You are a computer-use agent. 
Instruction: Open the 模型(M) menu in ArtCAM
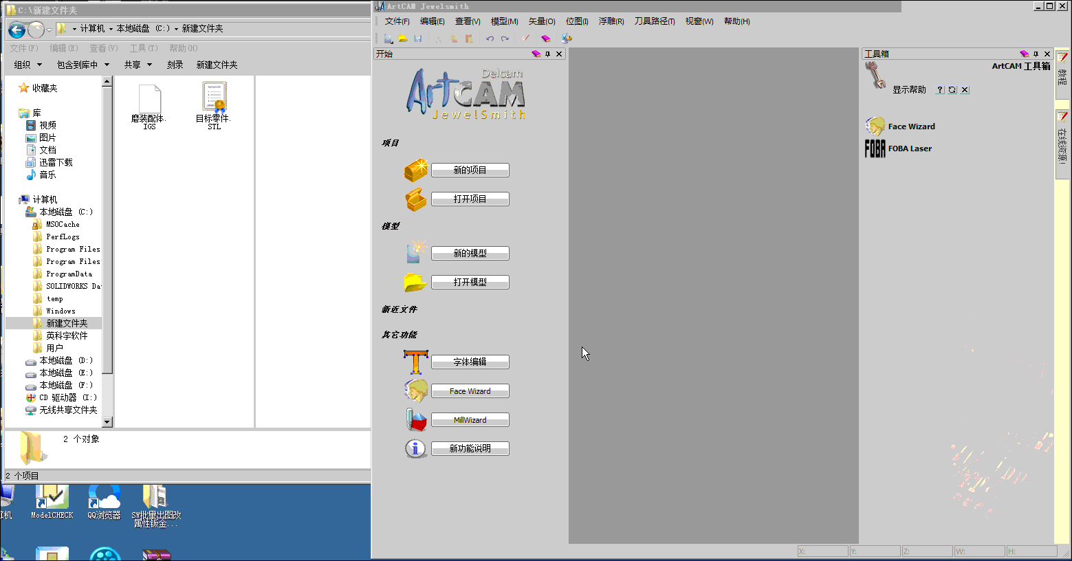[x=505, y=21]
